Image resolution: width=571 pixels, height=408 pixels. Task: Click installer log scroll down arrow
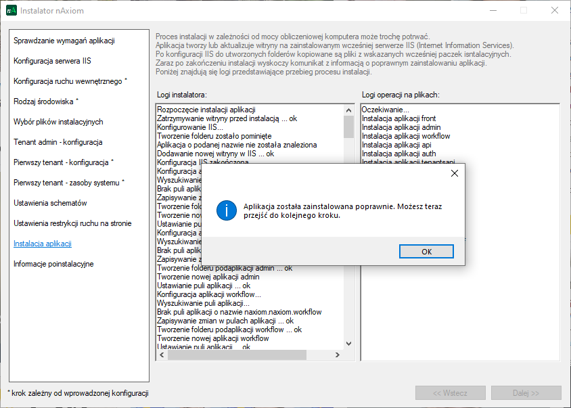tap(348, 344)
